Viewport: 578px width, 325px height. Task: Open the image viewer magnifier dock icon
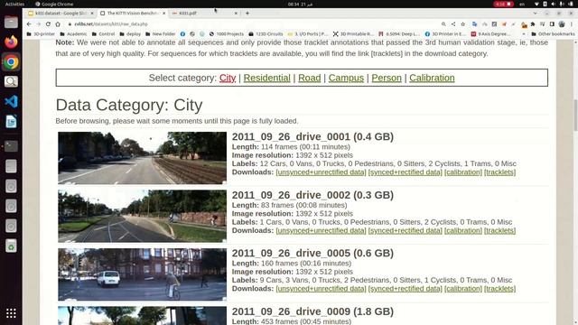pos(11,81)
